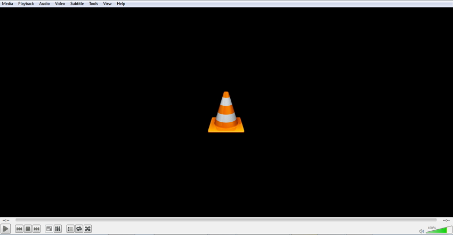This screenshot has height=235, width=453.
Task: Skip to next media track
Action: click(x=37, y=229)
